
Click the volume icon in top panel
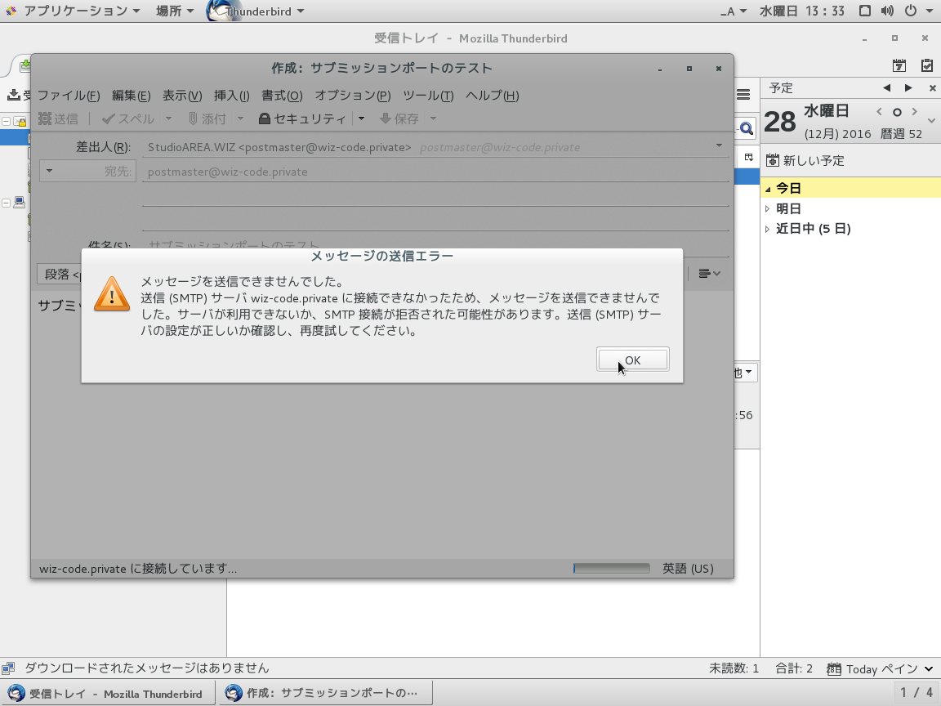(887, 11)
